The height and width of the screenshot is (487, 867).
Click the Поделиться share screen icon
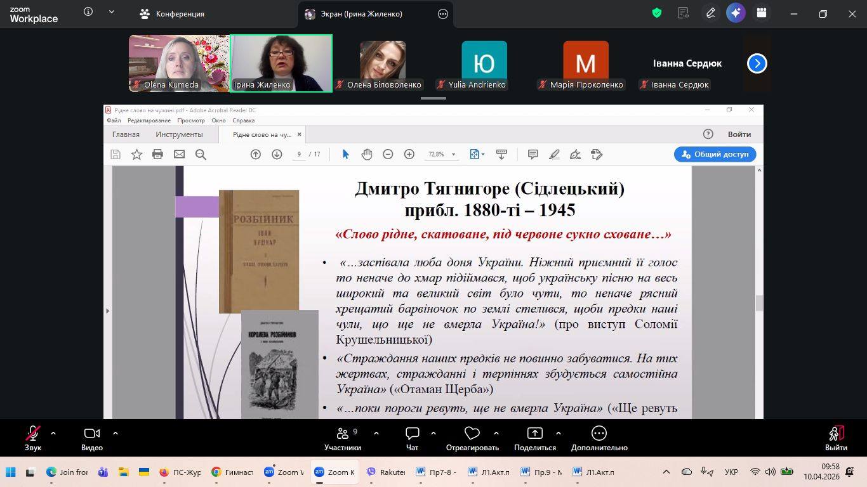click(x=535, y=434)
